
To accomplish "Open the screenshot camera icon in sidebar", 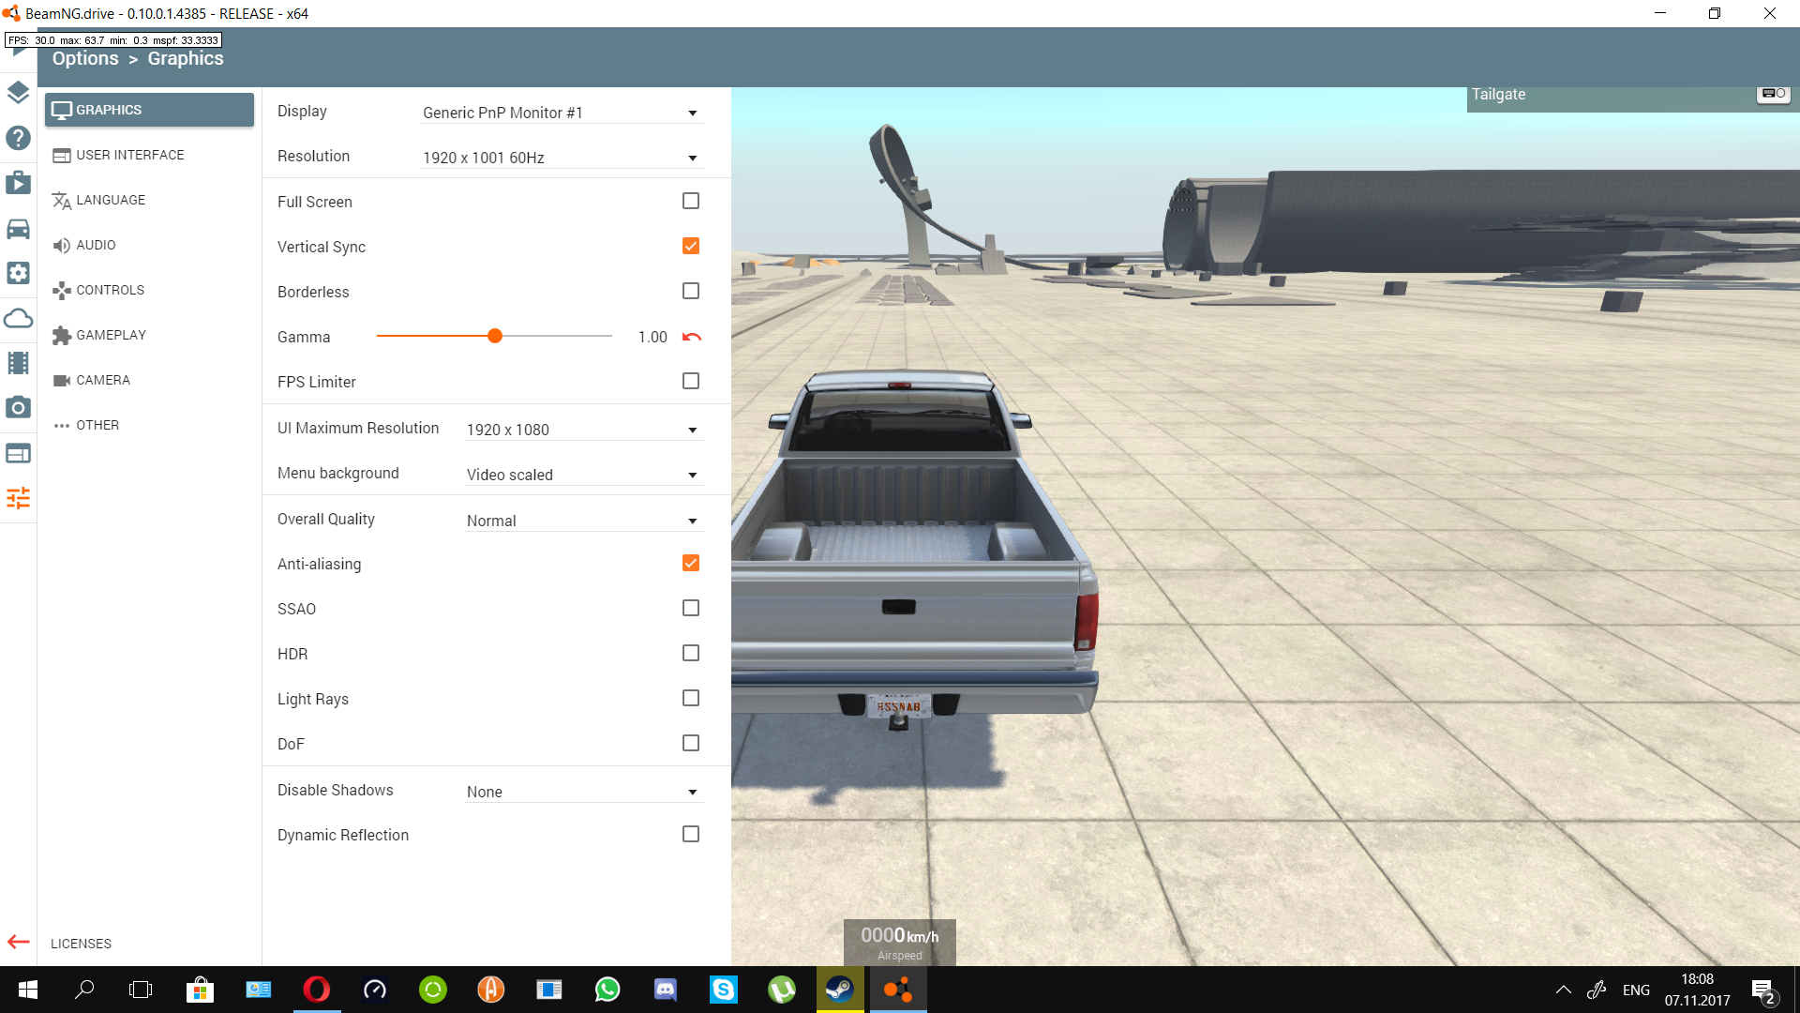I will tap(18, 408).
